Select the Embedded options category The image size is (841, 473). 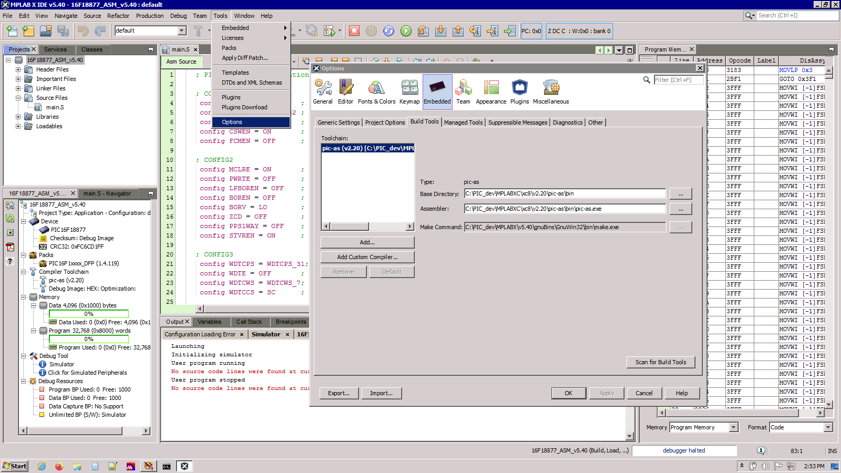pyautogui.click(x=437, y=92)
